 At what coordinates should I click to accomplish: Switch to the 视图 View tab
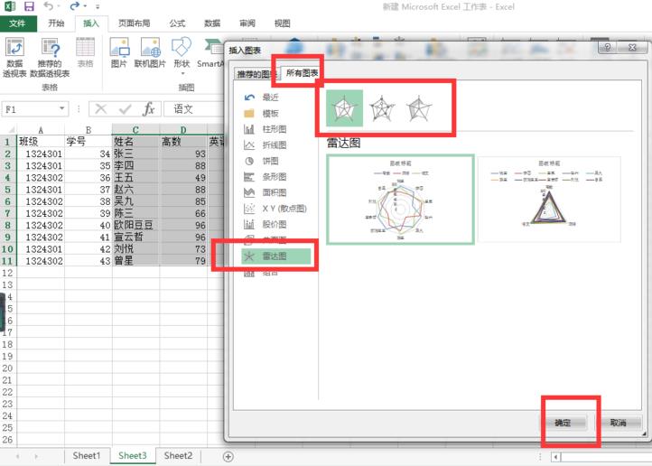click(x=283, y=23)
